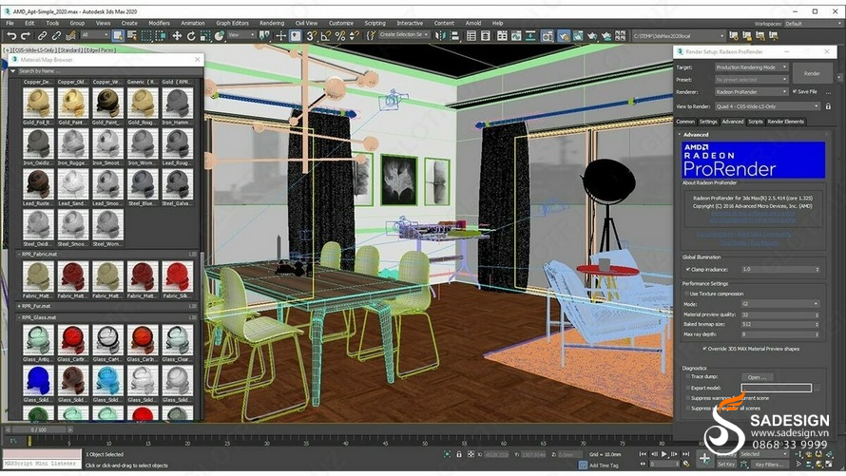The width and height of the screenshot is (846, 476).
Task: Click the lock icon beside View to Render
Action: coord(828,106)
